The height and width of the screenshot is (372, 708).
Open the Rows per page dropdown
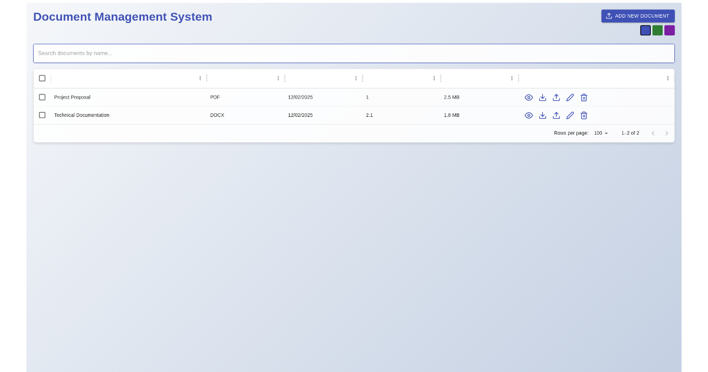[x=601, y=133]
